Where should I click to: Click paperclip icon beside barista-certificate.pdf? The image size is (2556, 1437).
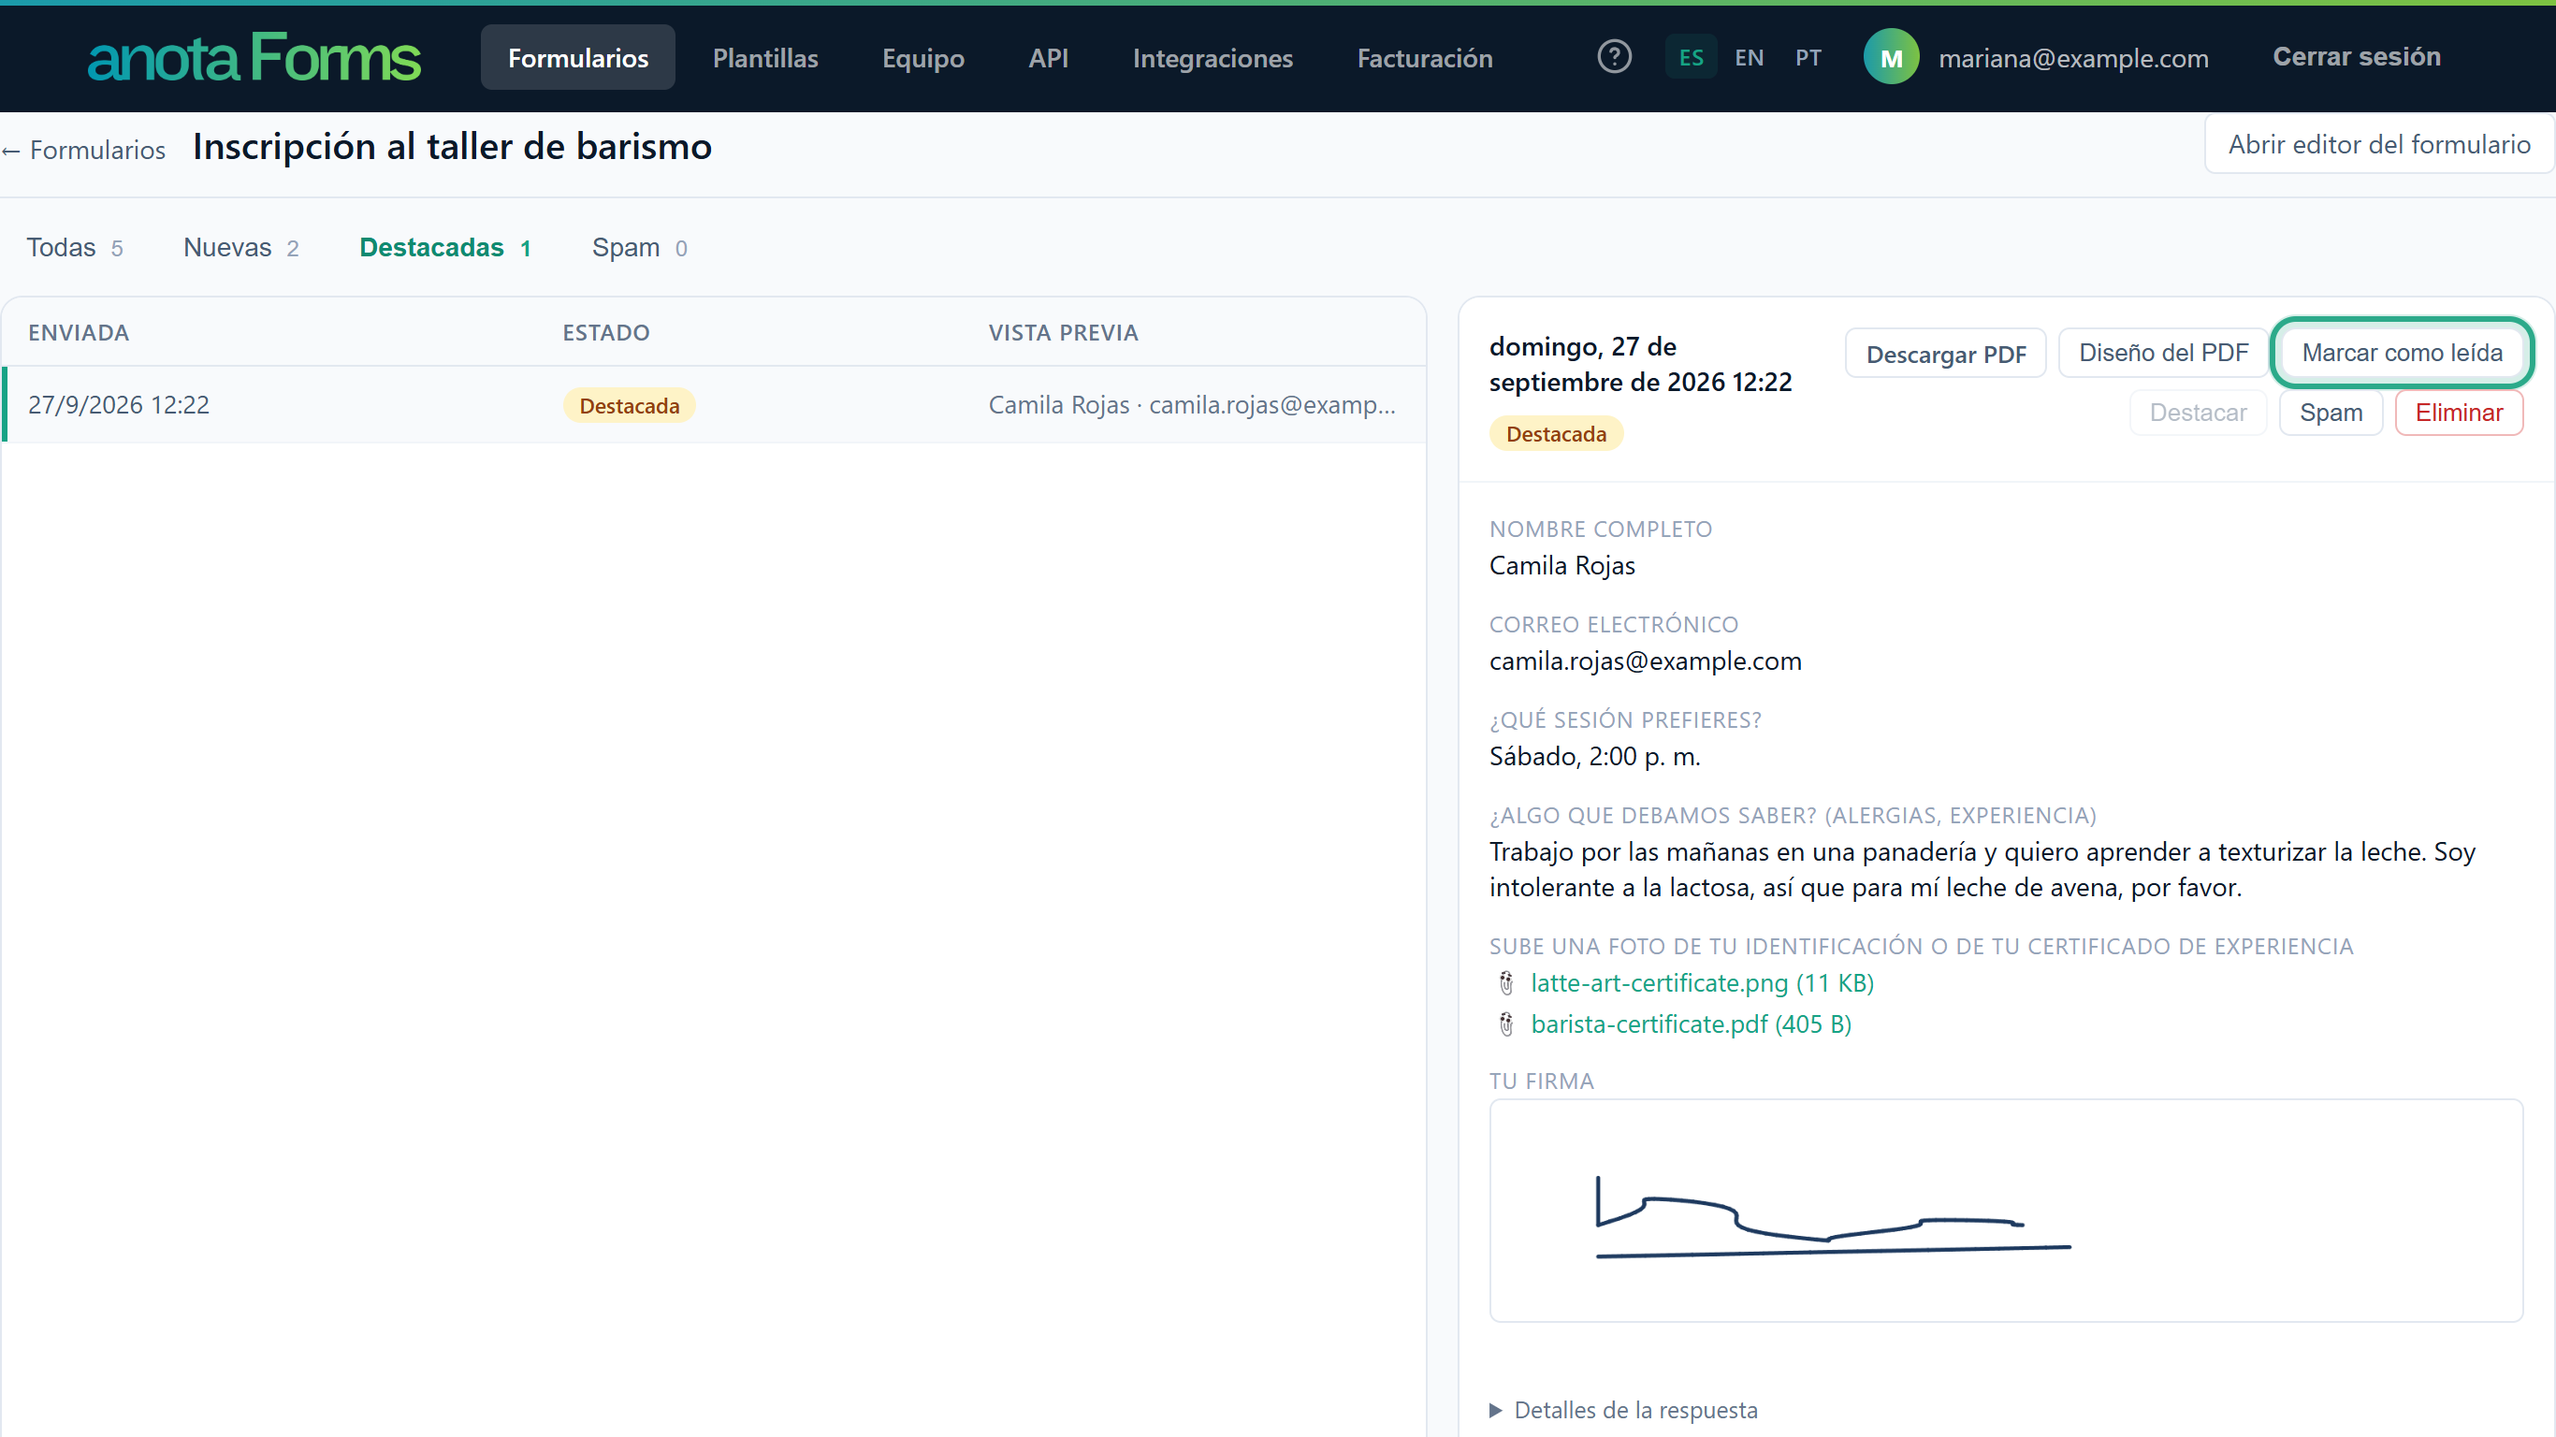(x=1506, y=1023)
